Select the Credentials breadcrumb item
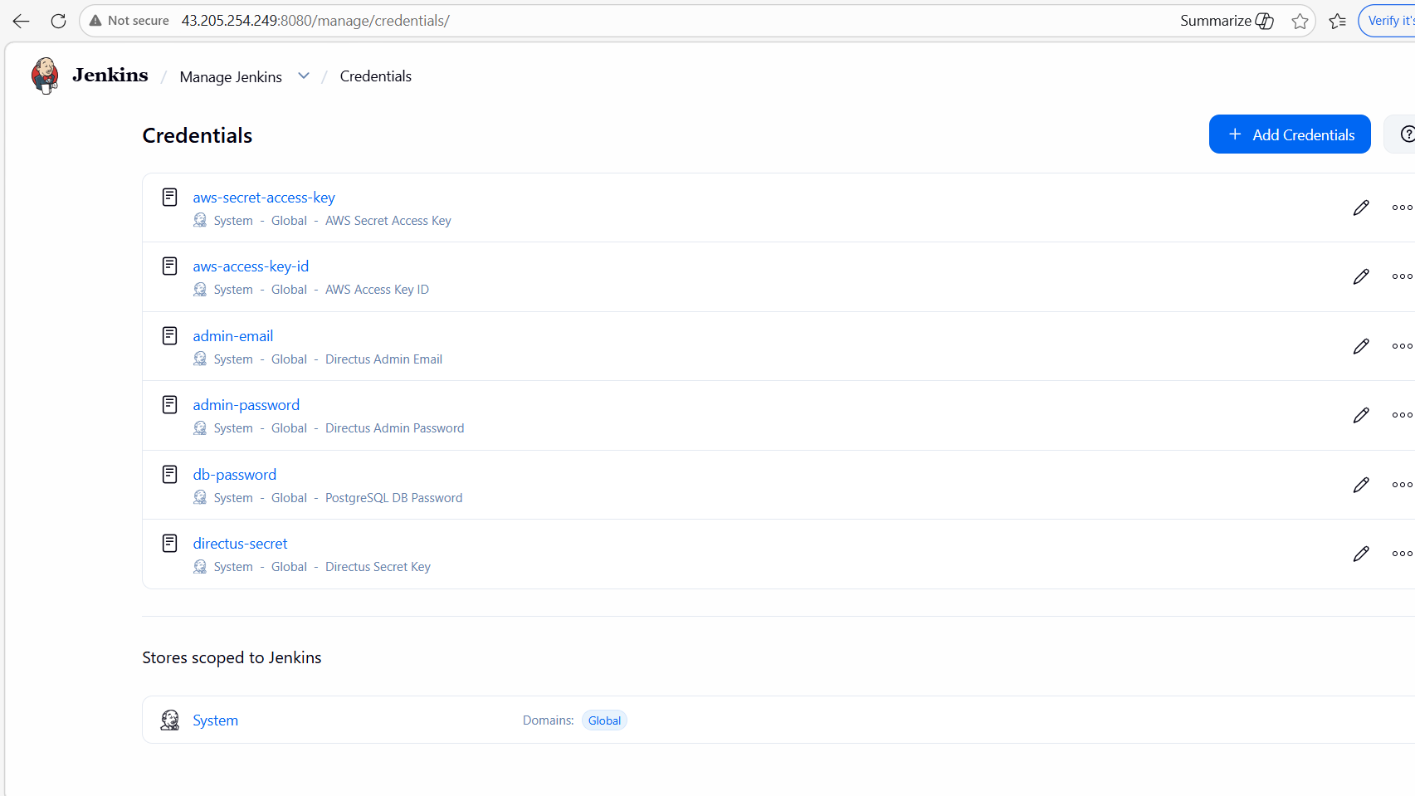 [x=375, y=76]
